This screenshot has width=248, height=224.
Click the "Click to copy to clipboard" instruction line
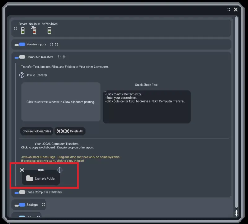pos(57,147)
